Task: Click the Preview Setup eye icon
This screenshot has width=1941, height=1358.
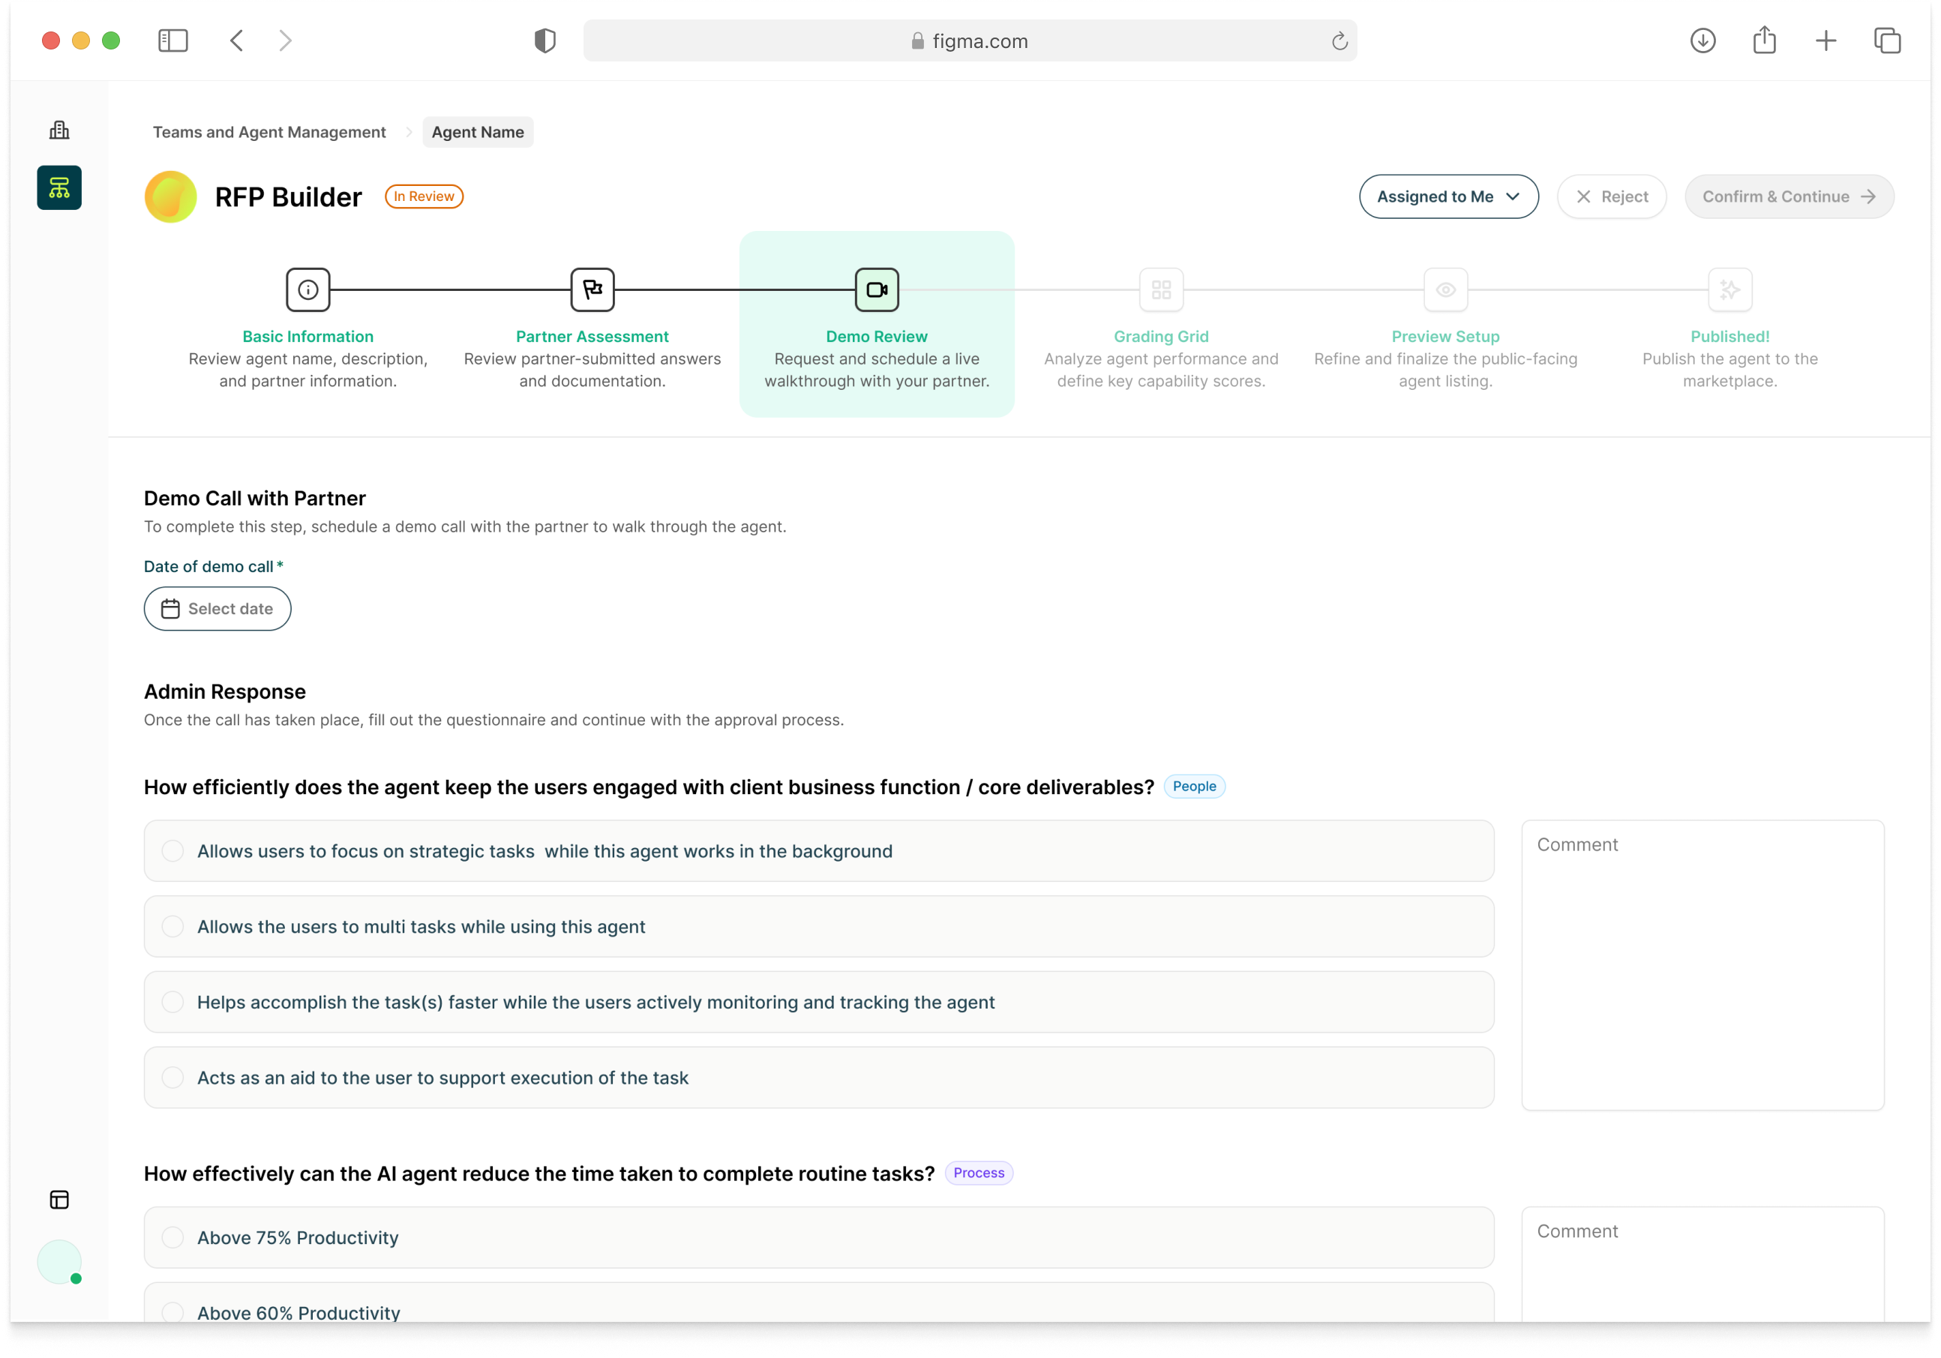Action: click(x=1444, y=290)
